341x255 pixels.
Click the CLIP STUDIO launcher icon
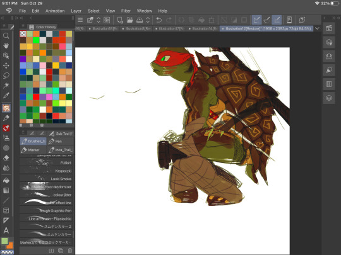(107, 20)
